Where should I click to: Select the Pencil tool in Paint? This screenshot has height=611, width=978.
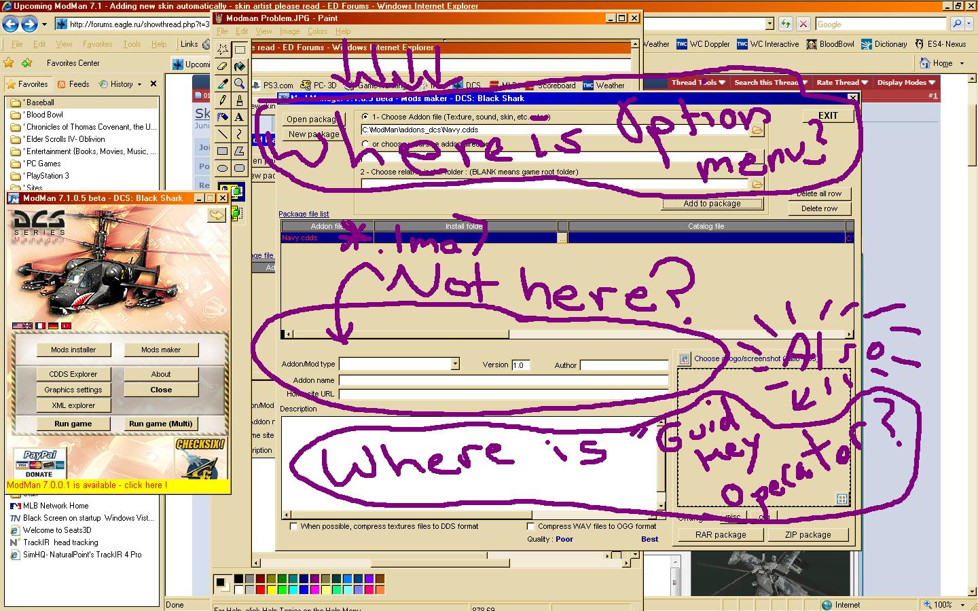(223, 100)
